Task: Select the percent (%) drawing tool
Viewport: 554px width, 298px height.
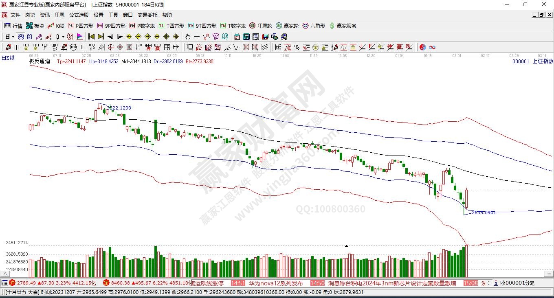Action: (x=297, y=47)
